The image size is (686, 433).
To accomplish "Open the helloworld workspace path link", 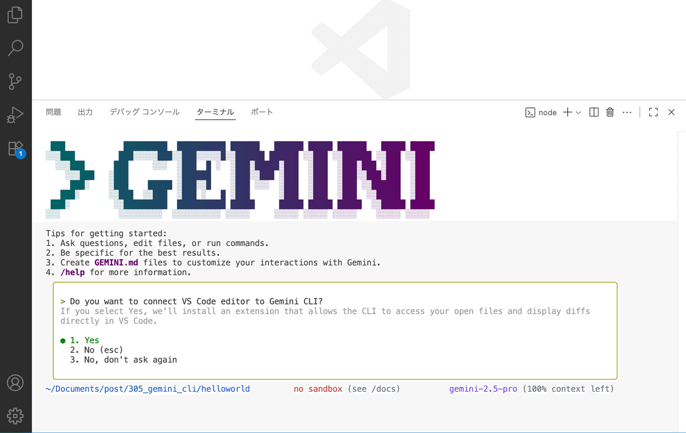I will pos(148,388).
